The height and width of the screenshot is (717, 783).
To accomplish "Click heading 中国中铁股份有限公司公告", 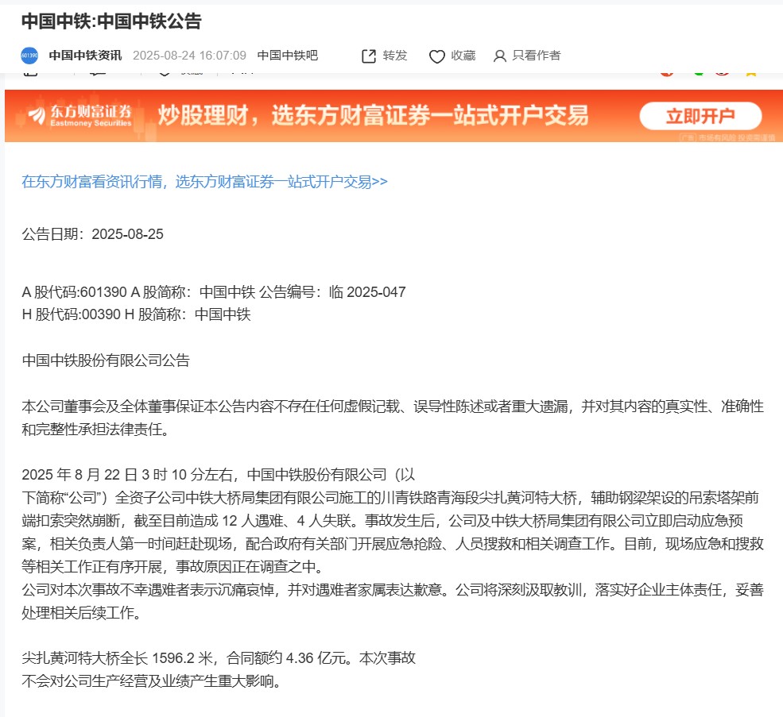I will (x=106, y=360).
